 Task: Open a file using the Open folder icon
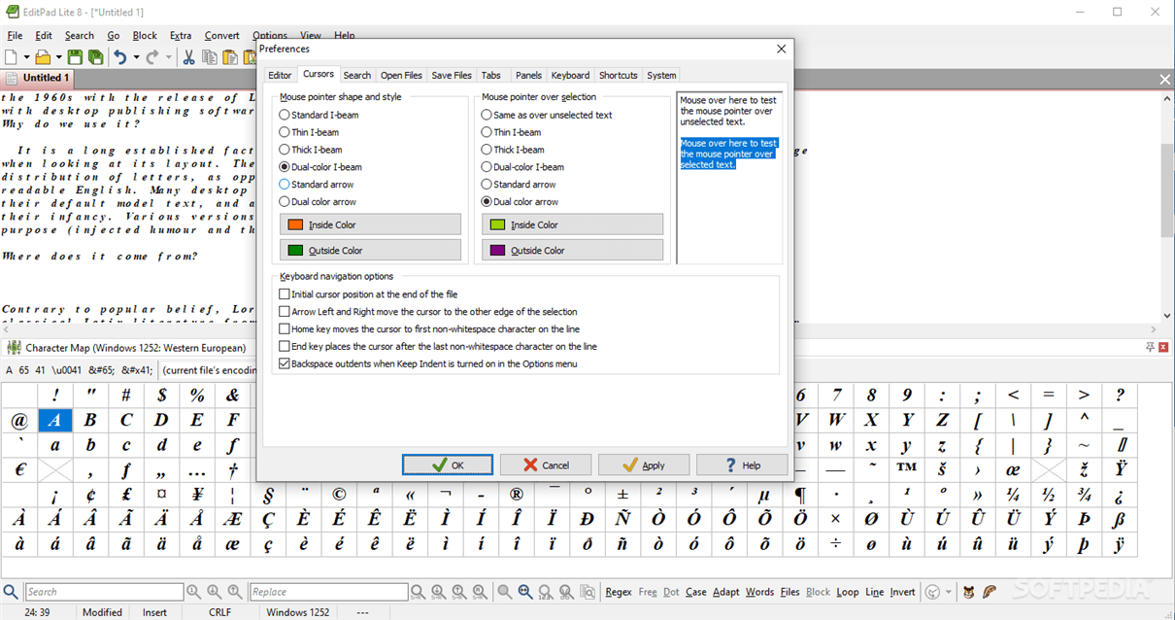(x=41, y=55)
